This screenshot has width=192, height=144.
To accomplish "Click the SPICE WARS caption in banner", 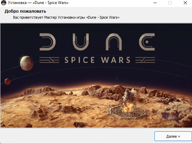I will pyautogui.click(x=97, y=60).
